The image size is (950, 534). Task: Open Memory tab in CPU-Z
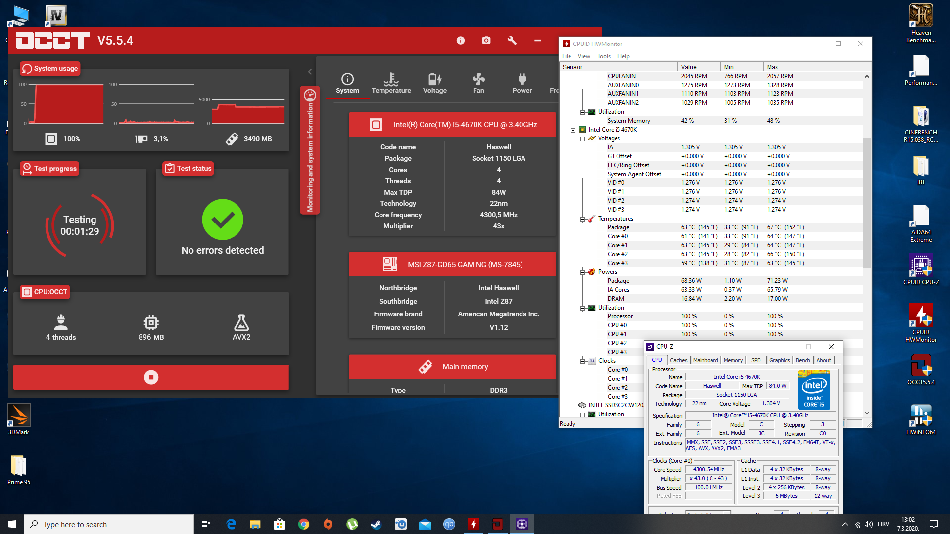click(733, 360)
